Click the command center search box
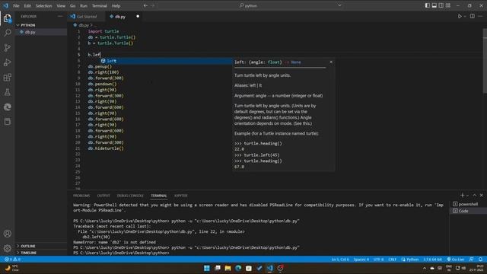The image size is (487, 274). 249,5
